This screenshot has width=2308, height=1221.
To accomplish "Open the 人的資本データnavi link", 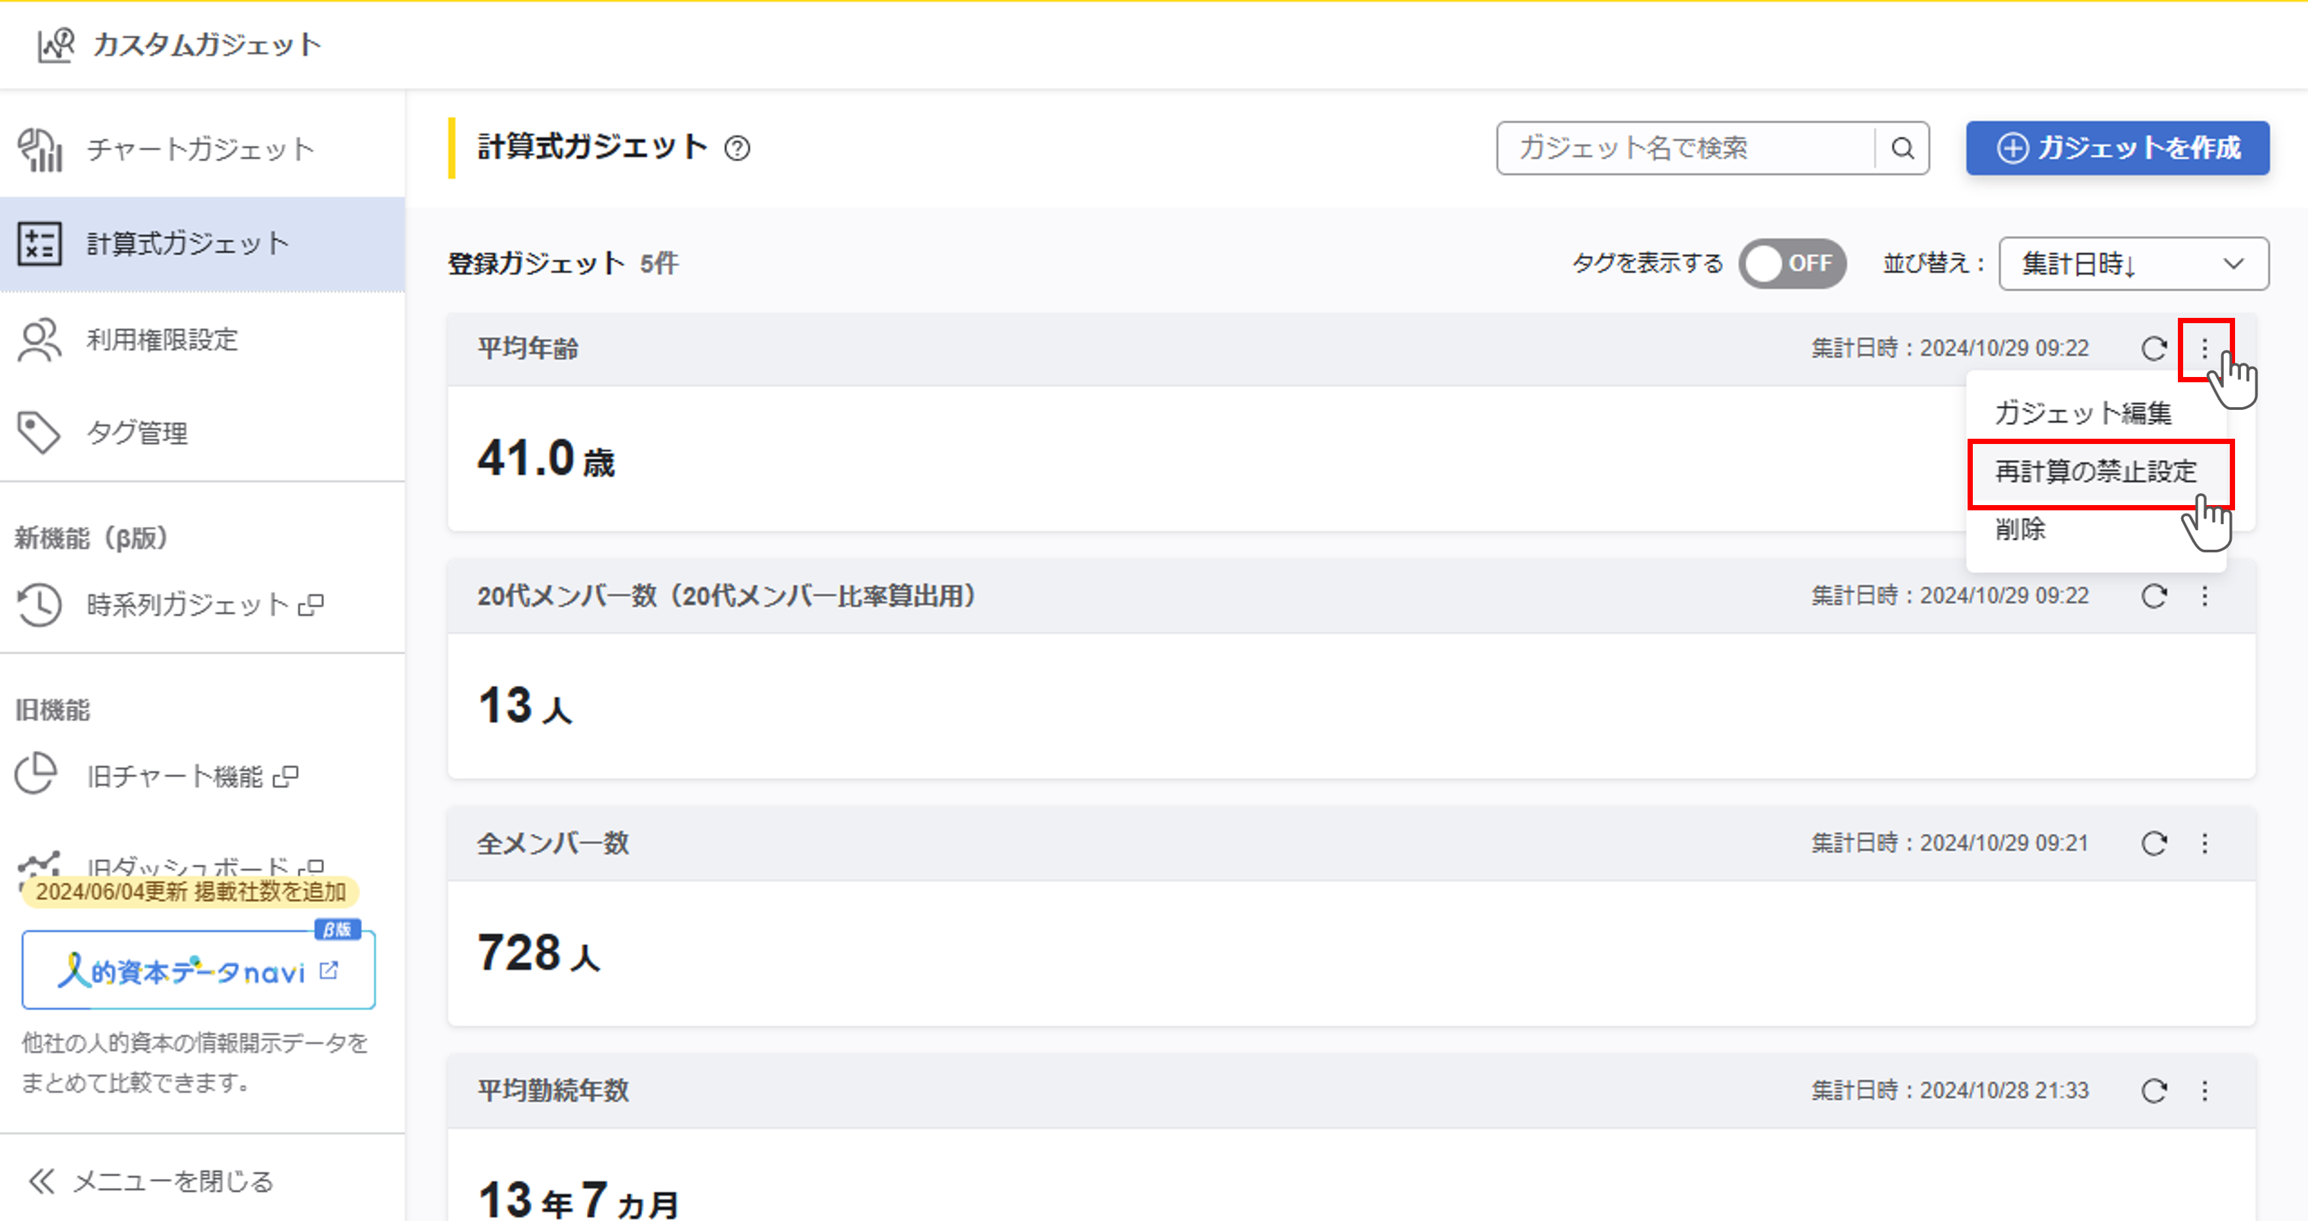I will pyautogui.click(x=198, y=970).
